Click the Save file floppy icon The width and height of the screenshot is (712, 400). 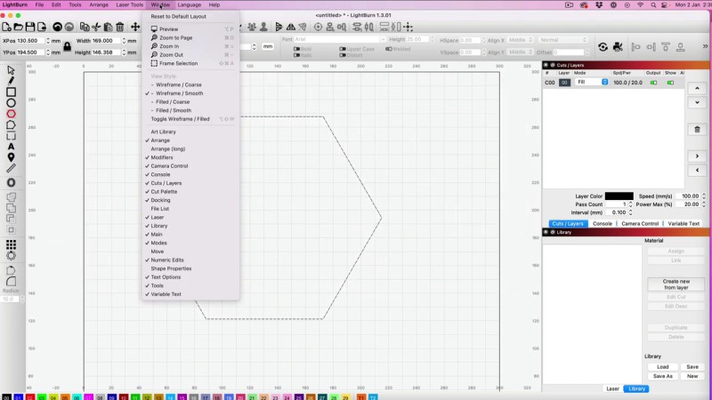tap(30, 28)
